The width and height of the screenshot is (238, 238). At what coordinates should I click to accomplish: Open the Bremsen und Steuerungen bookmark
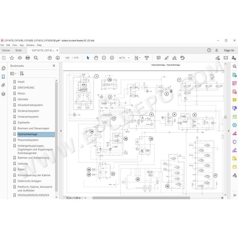tap(33, 129)
